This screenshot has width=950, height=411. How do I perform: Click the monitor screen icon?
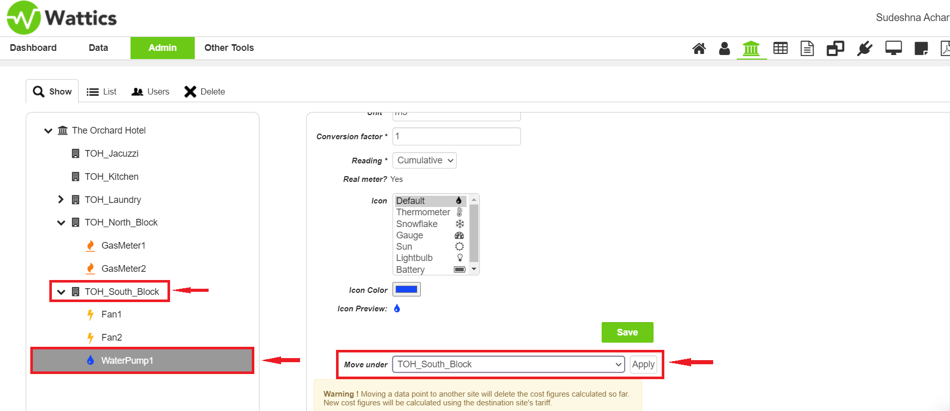893,48
